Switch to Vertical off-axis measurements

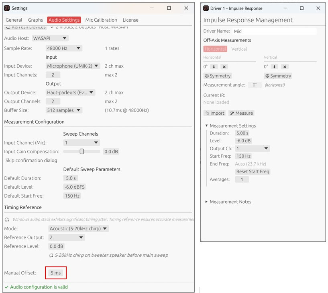(x=239, y=49)
